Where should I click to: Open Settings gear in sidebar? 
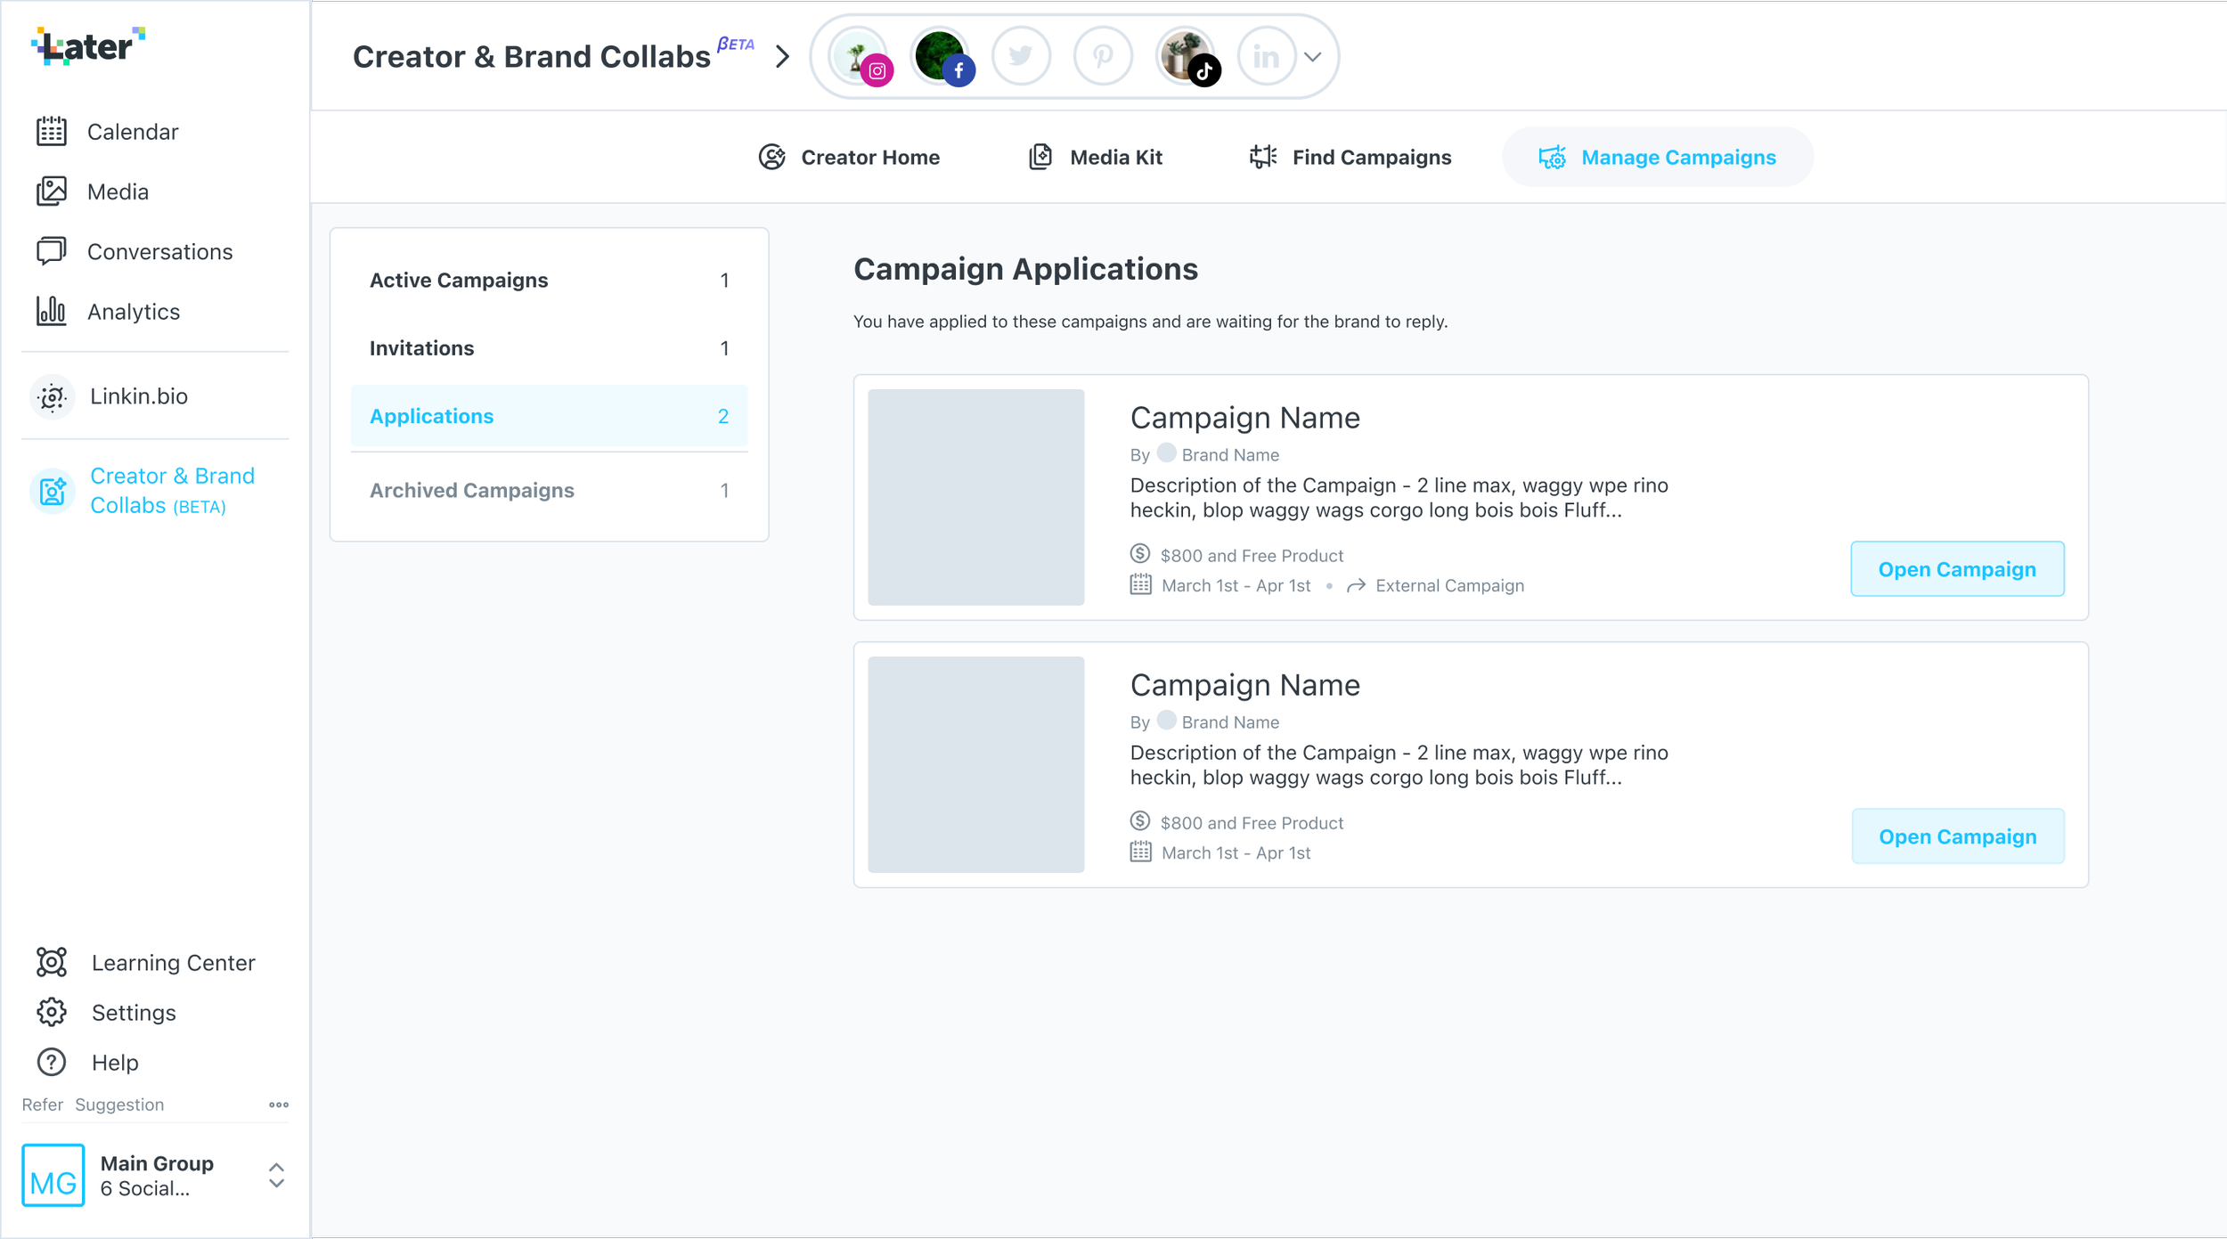click(x=51, y=1012)
